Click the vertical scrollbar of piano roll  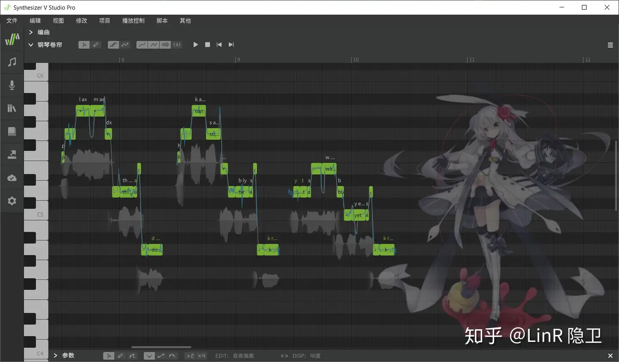(x=616, y=175)
